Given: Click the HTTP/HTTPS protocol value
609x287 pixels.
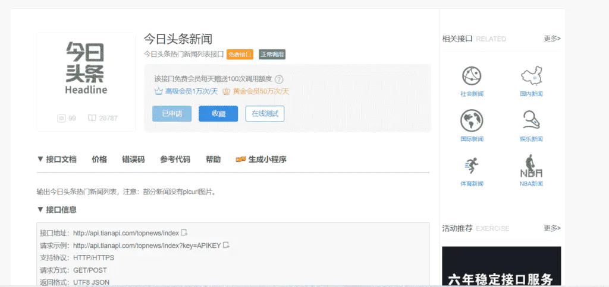Looking at the screenshot, I should tap(93, 258).
